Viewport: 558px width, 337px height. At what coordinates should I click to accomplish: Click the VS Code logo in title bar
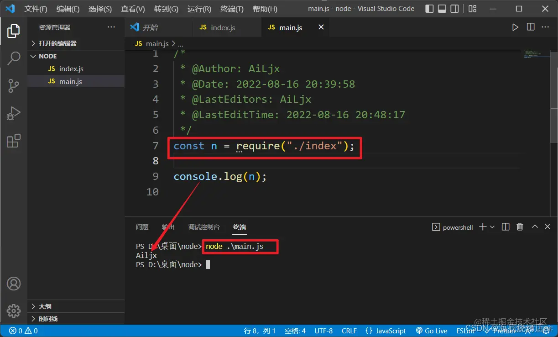pos(10,9)
